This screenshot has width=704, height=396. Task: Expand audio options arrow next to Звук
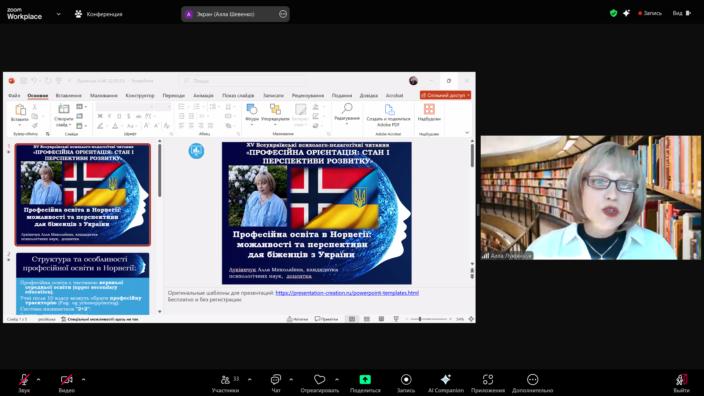38,379
